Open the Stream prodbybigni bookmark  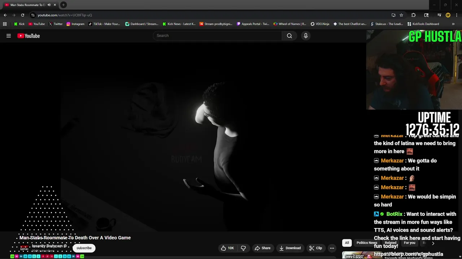216,24
